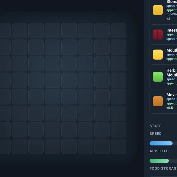Click the blue Speed stat bar
This screenshot has height=177, width=177.
(161, 143)
